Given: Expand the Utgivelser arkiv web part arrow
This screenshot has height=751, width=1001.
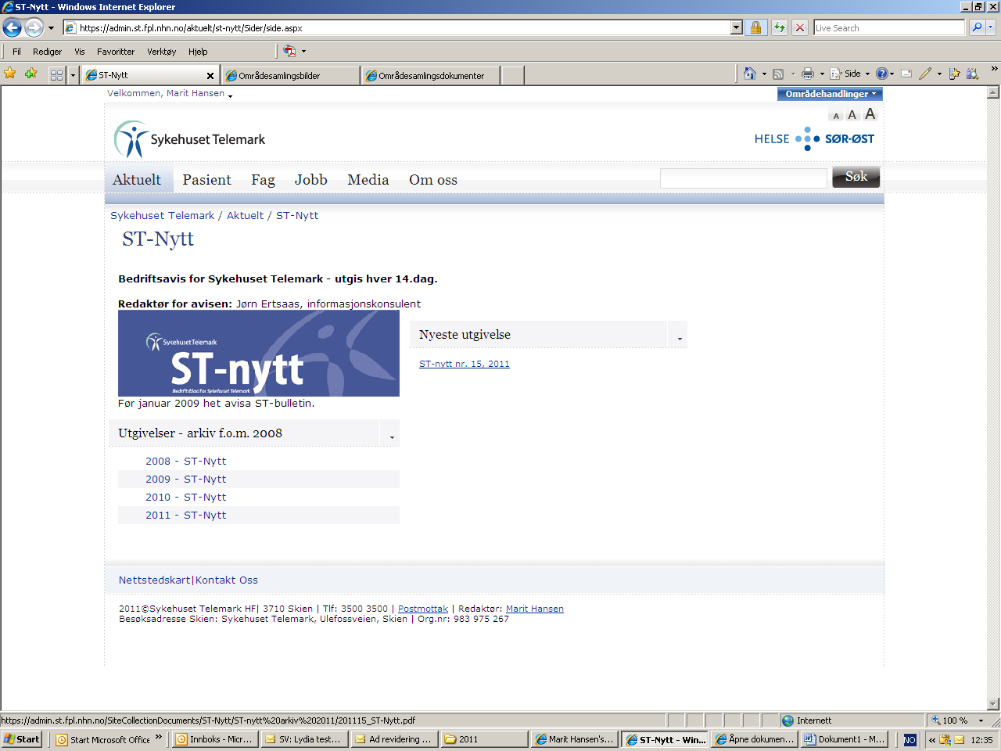Looking at the screenshot, I should pyautogui.click(x=392, y=437).
